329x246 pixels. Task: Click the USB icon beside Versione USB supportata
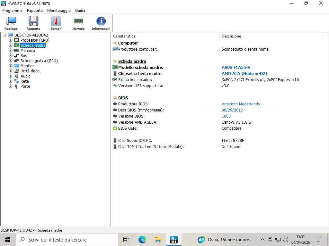click(x=115, y=86)
